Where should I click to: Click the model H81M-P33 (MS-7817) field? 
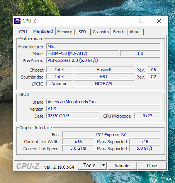click(83, 53)
